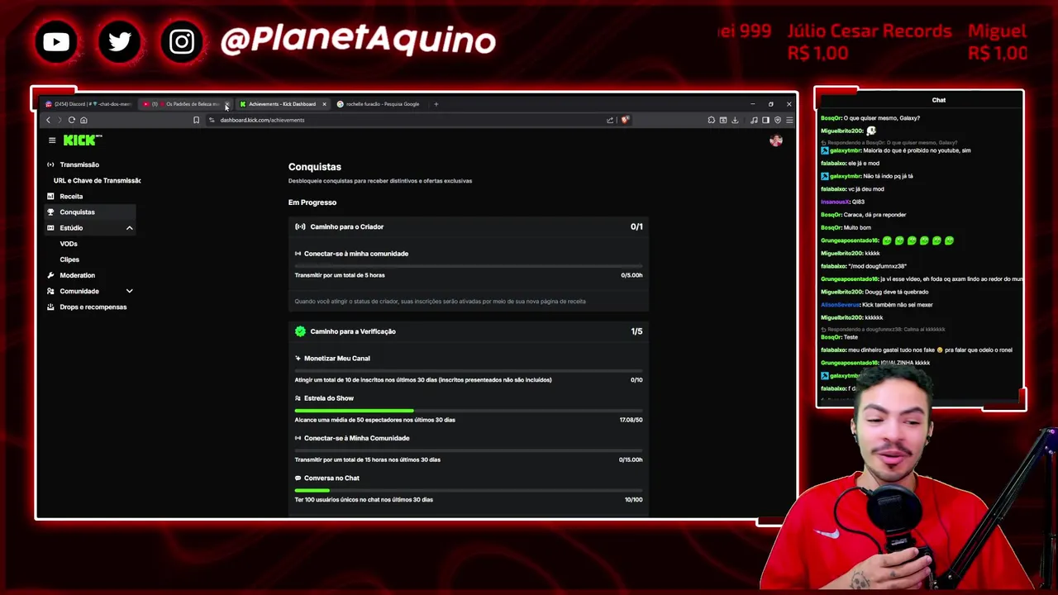Image resolution: width=1058 pixels, height=595 pixels.
Task: Open VODs under Estúdio
Action: (x=69, y=244)
